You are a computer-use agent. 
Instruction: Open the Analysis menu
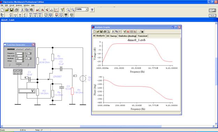19,5
